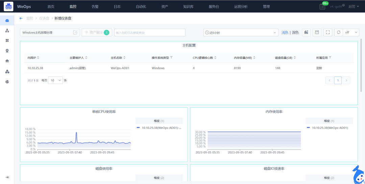This screenshot has height=184, width=365.
Task: Open the 近6小时 time range dropdown
Action: [x=241, y=32]
